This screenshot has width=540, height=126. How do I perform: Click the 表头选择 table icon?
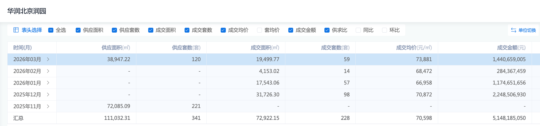coord(16,30)
